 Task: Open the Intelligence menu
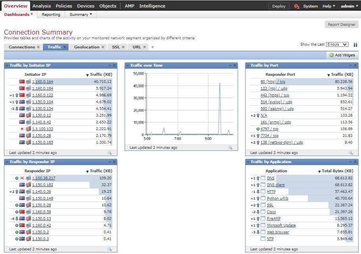tap(152, 6)
